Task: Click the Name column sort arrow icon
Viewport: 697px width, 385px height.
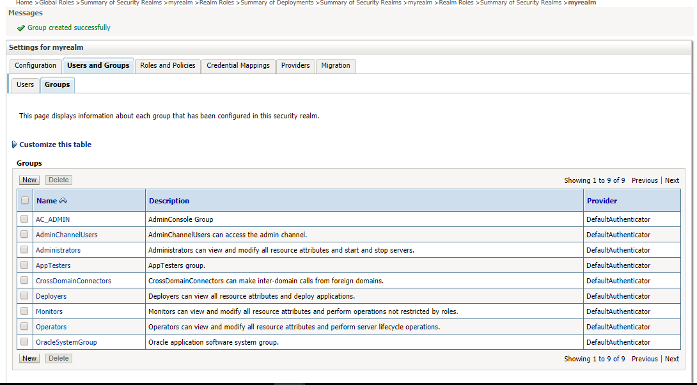Action: (63, 201)
